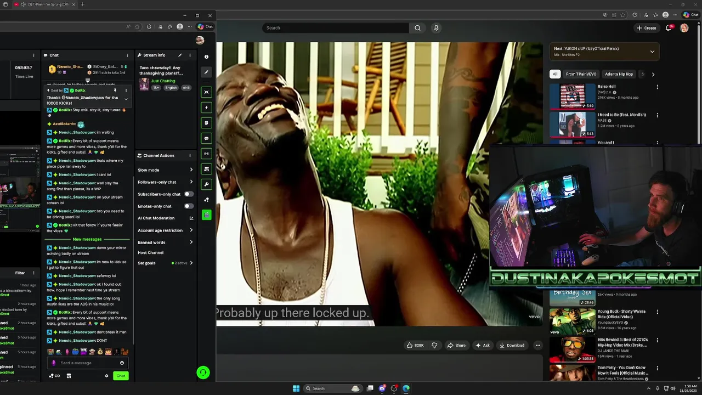
Task: Open the Edge icon in the taskbar
Action: 406,388
